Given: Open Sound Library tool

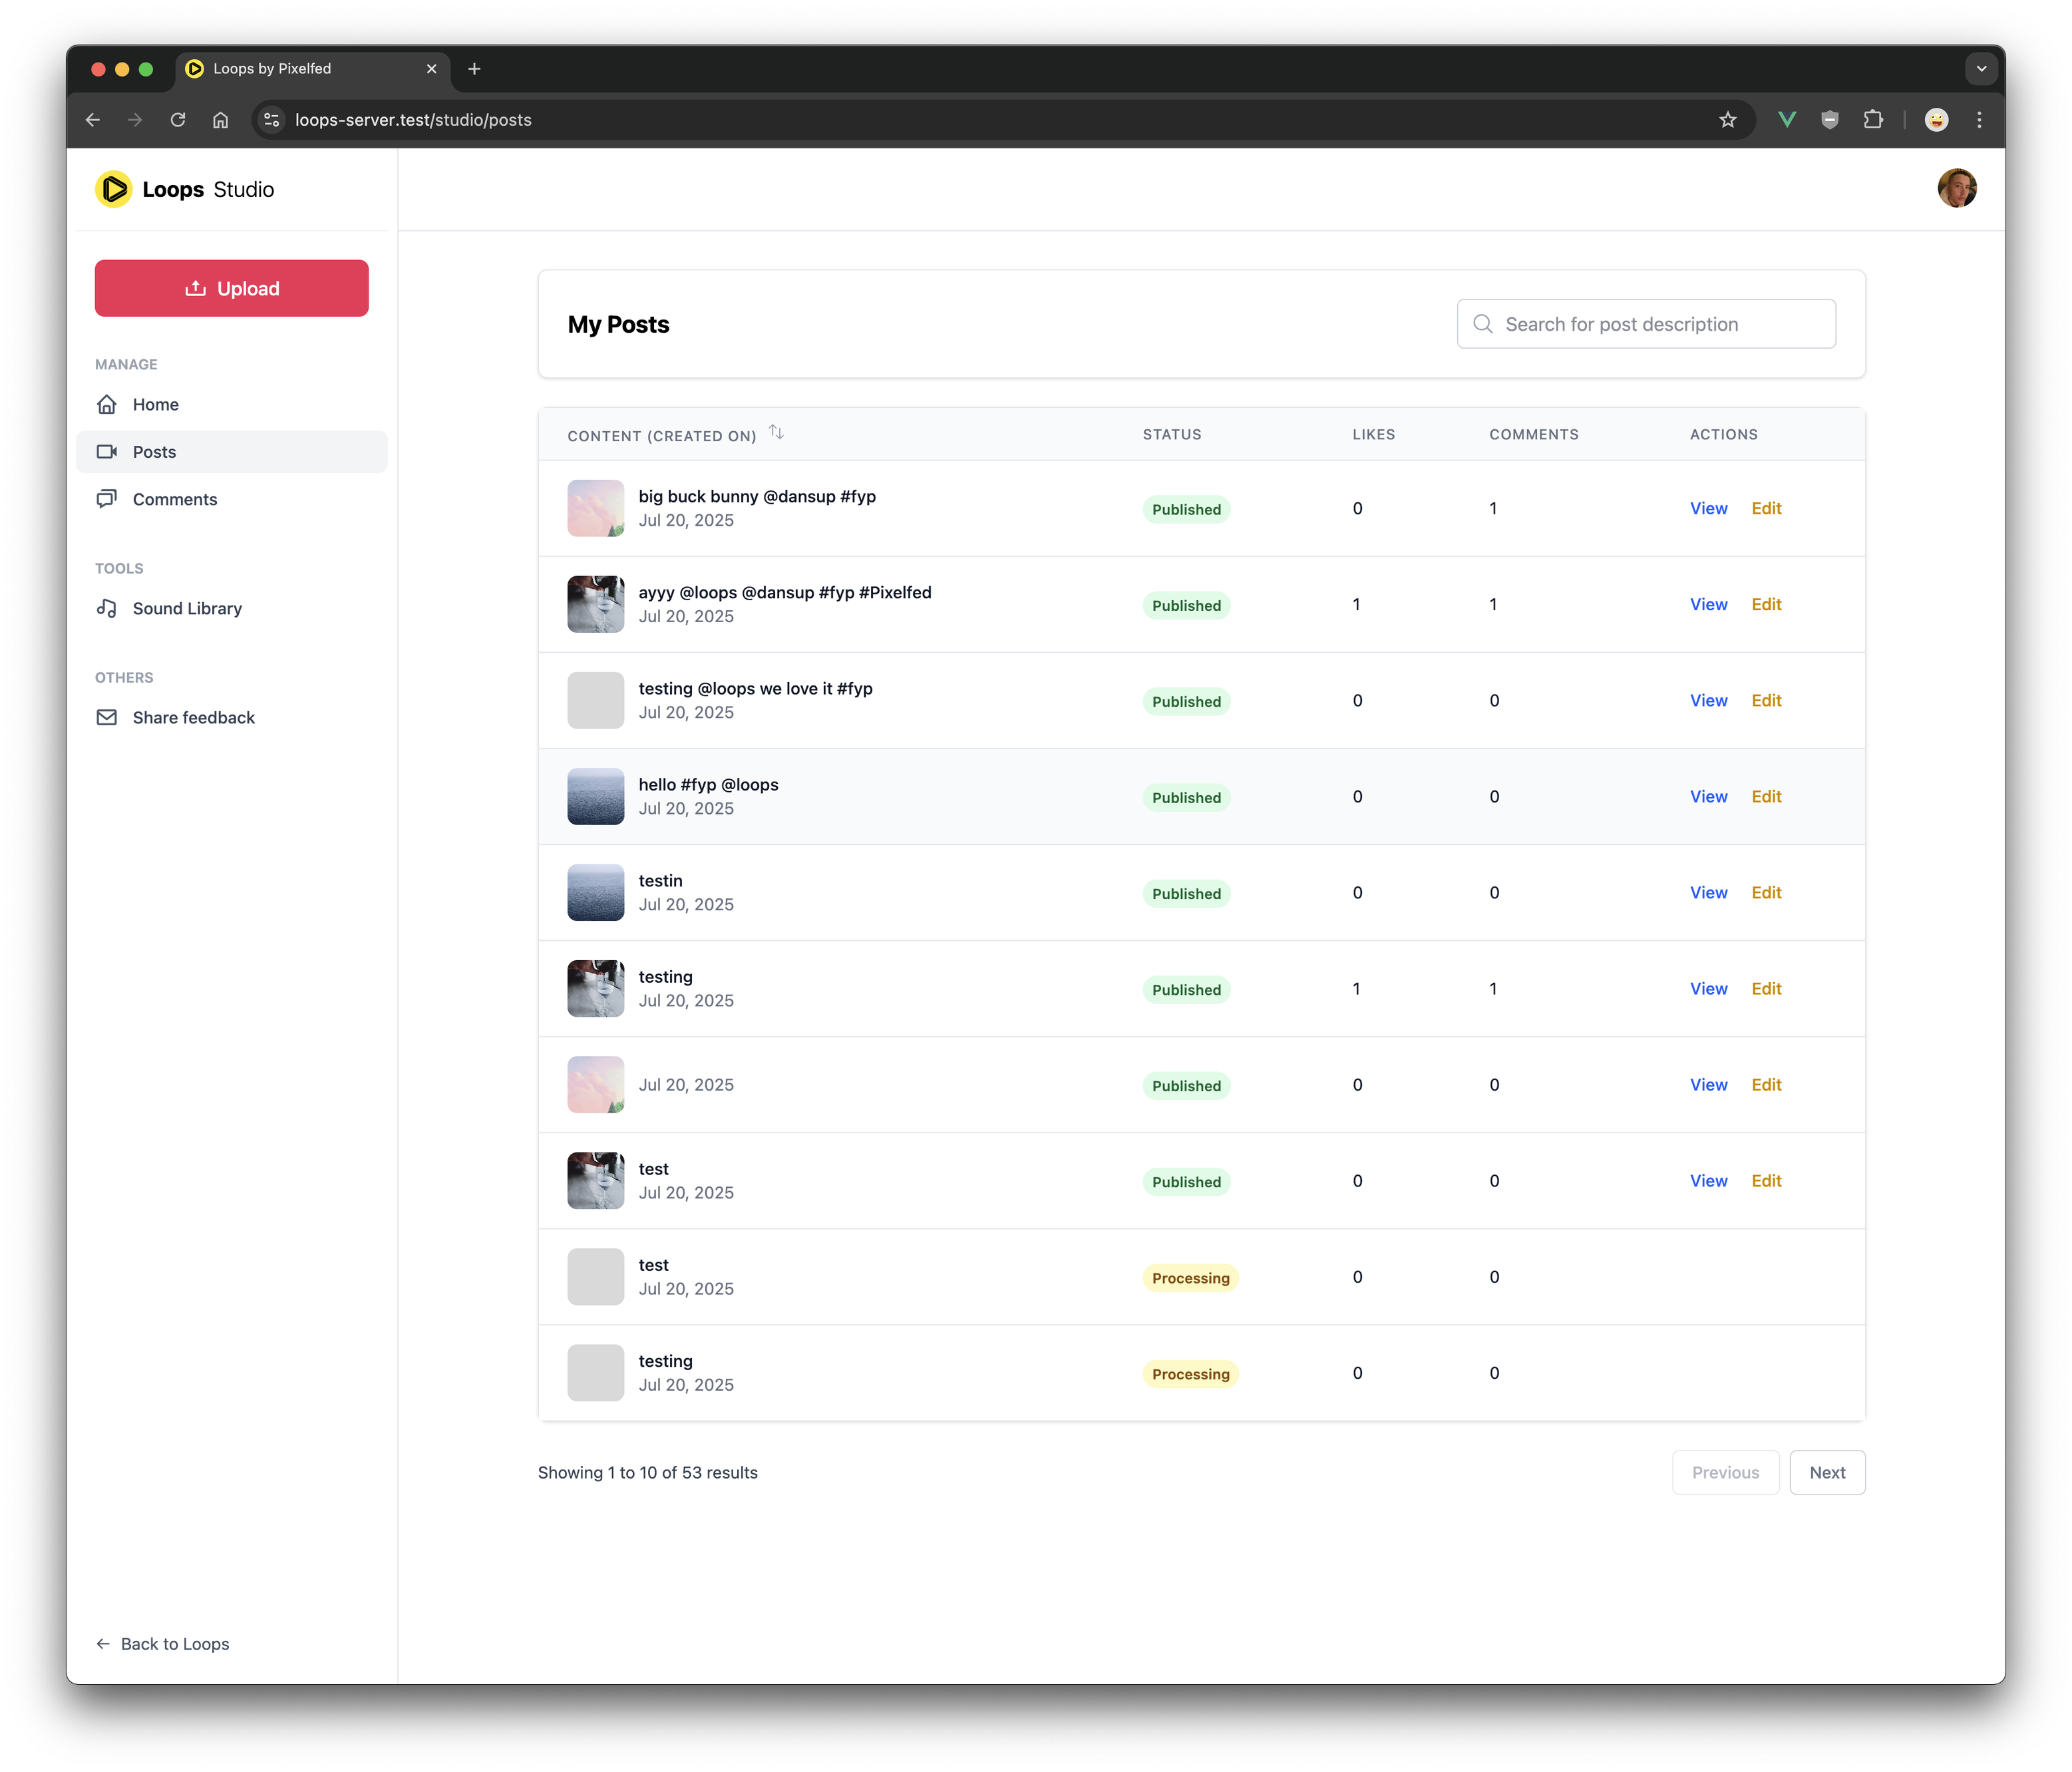Looking at the screenshot, I should [187, 608].
